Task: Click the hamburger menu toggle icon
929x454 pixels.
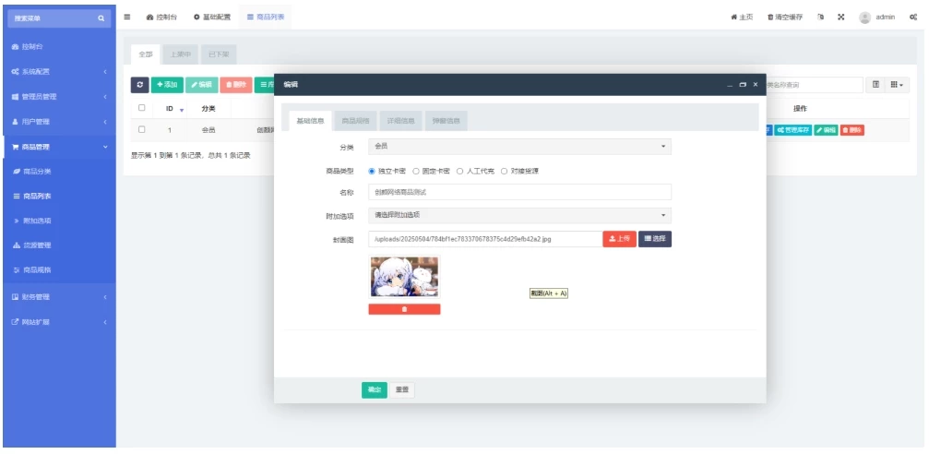Action: tap(127, 18)
